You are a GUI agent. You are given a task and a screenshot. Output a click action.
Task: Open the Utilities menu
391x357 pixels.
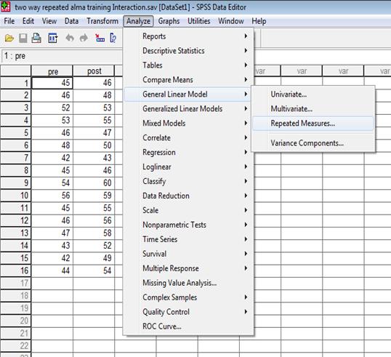(x=198, y=21)
